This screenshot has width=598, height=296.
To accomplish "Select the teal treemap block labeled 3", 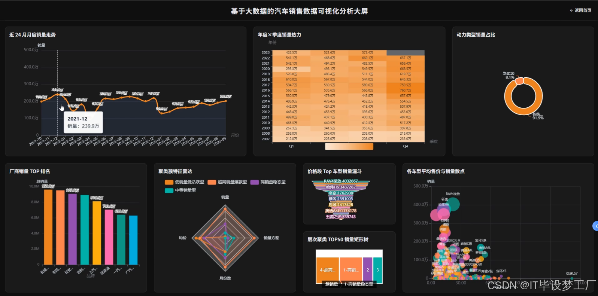I will (378, 270).
